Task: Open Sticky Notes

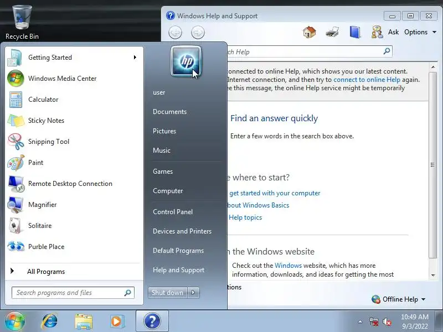Action: (74, 121)
